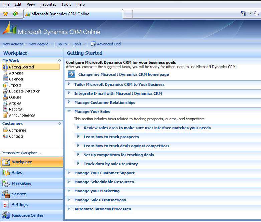The image size is (261, 222).
Task: Expand Integrate E-mail with Microsoft Dynamics CRM
Action: (x=69, y=93)
